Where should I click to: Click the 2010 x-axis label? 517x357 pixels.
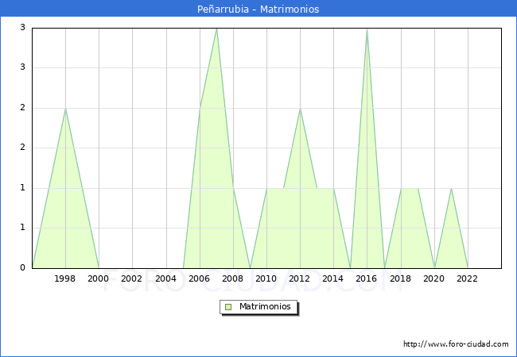pos(266,278)
